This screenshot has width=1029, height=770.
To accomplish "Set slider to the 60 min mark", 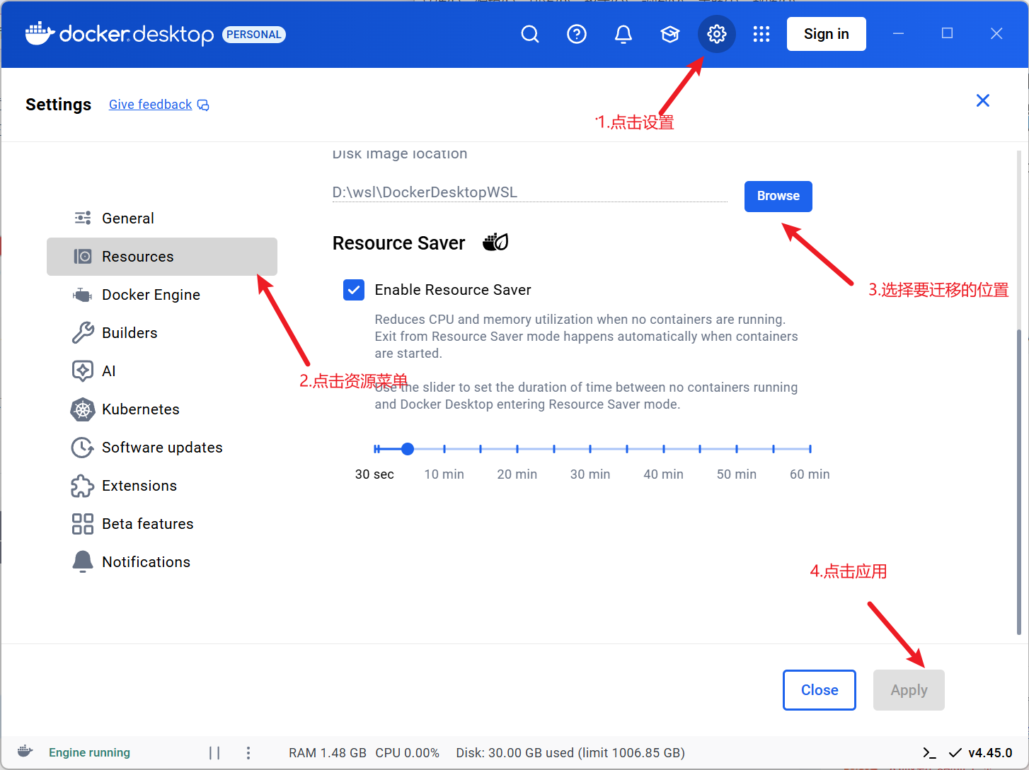I will 810,449.
